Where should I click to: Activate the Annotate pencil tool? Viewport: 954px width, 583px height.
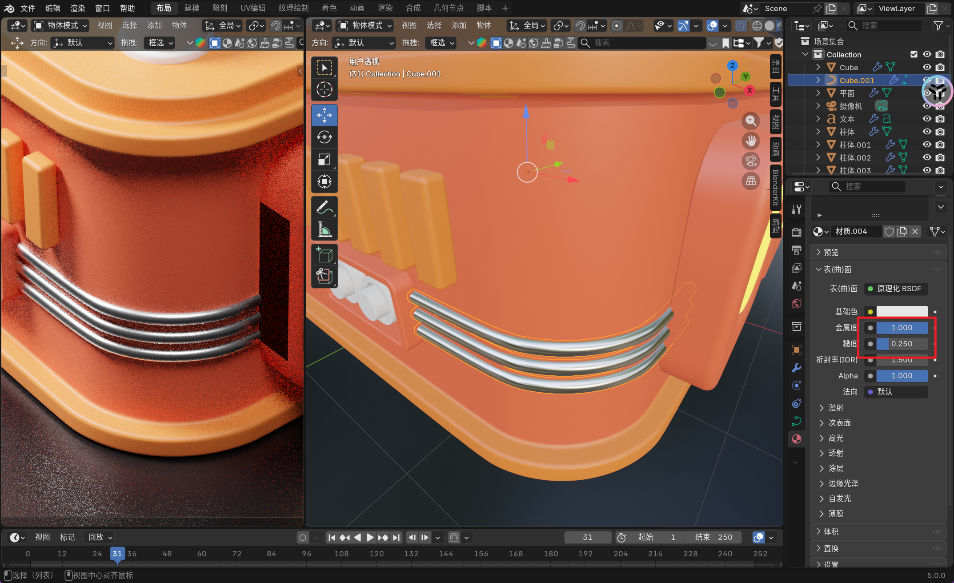click(324, 207)
